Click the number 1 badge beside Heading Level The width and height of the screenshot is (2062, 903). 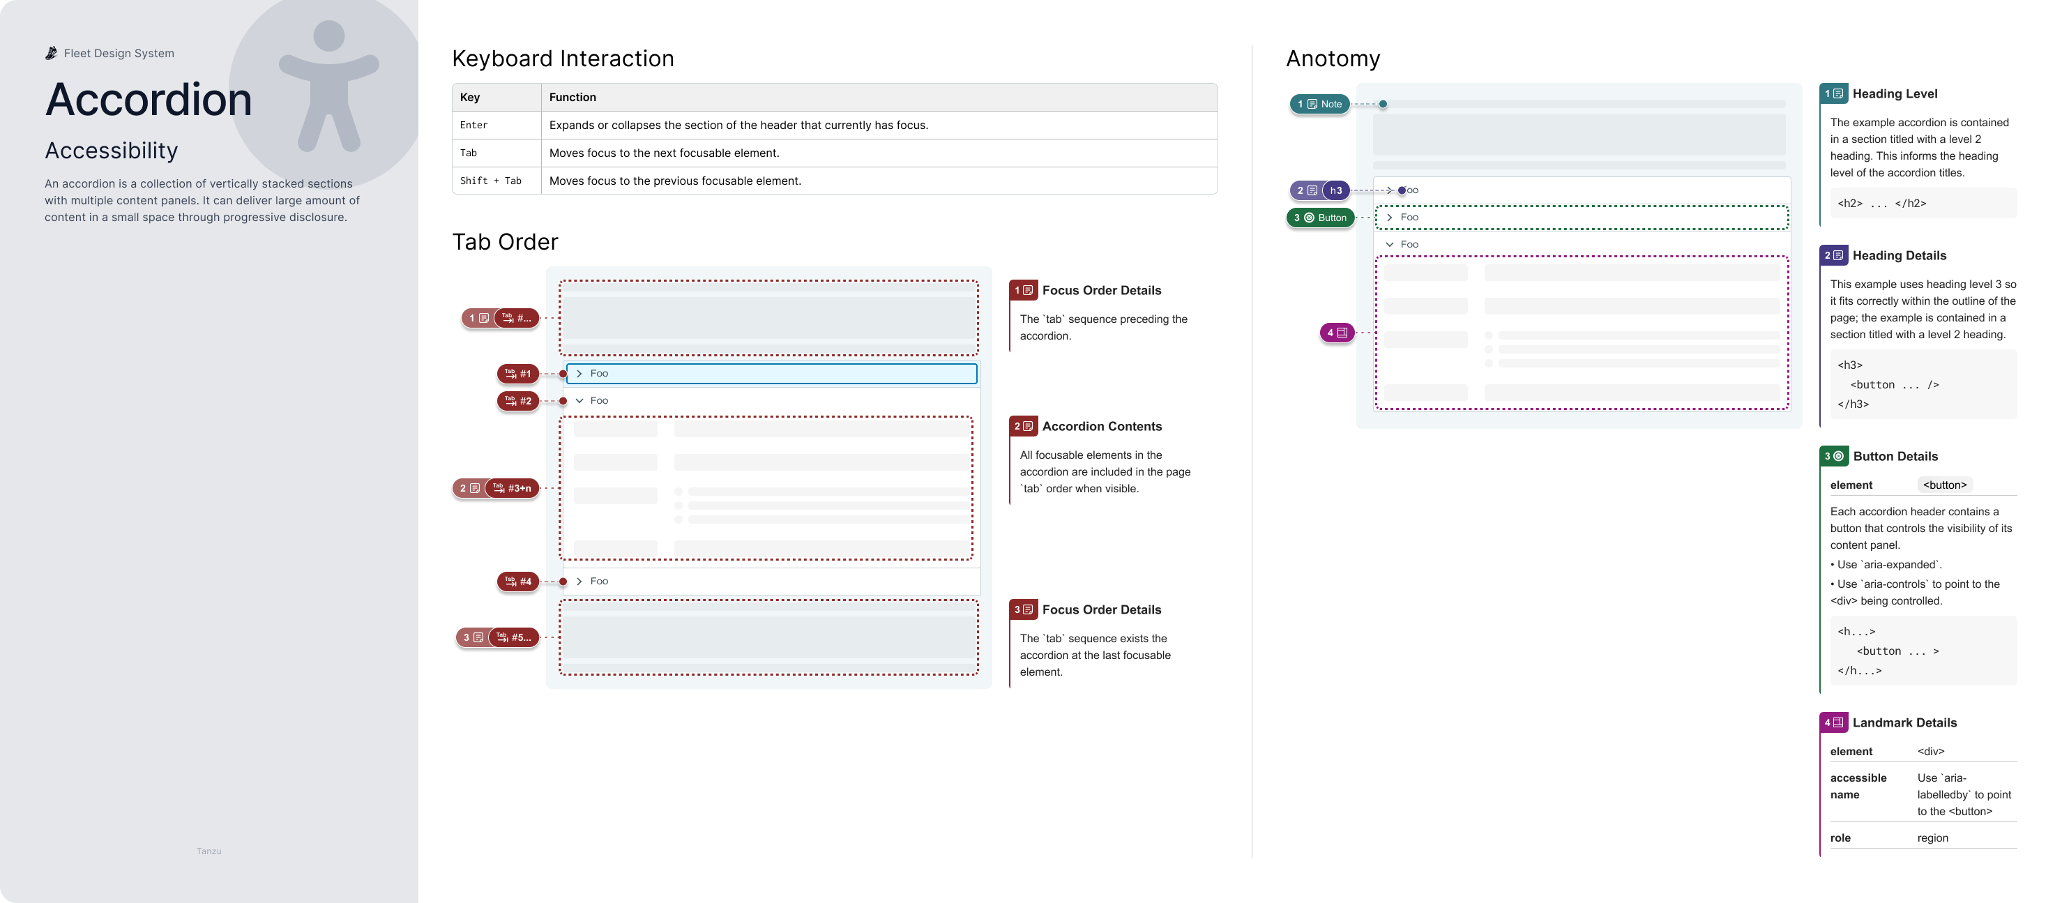[1834, 93]
